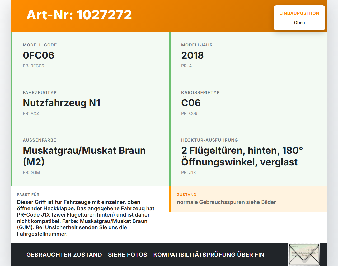Image resolution: width=338 pixels, height=266 pixels.
Task: Click the footer GEBRAUCHTER ZUSTAND banner text
Action: 145,255
